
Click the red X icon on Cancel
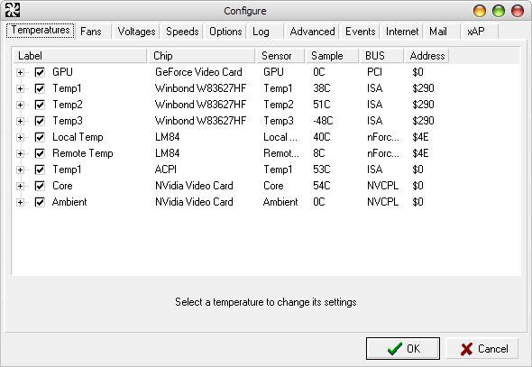pos(466,349)
